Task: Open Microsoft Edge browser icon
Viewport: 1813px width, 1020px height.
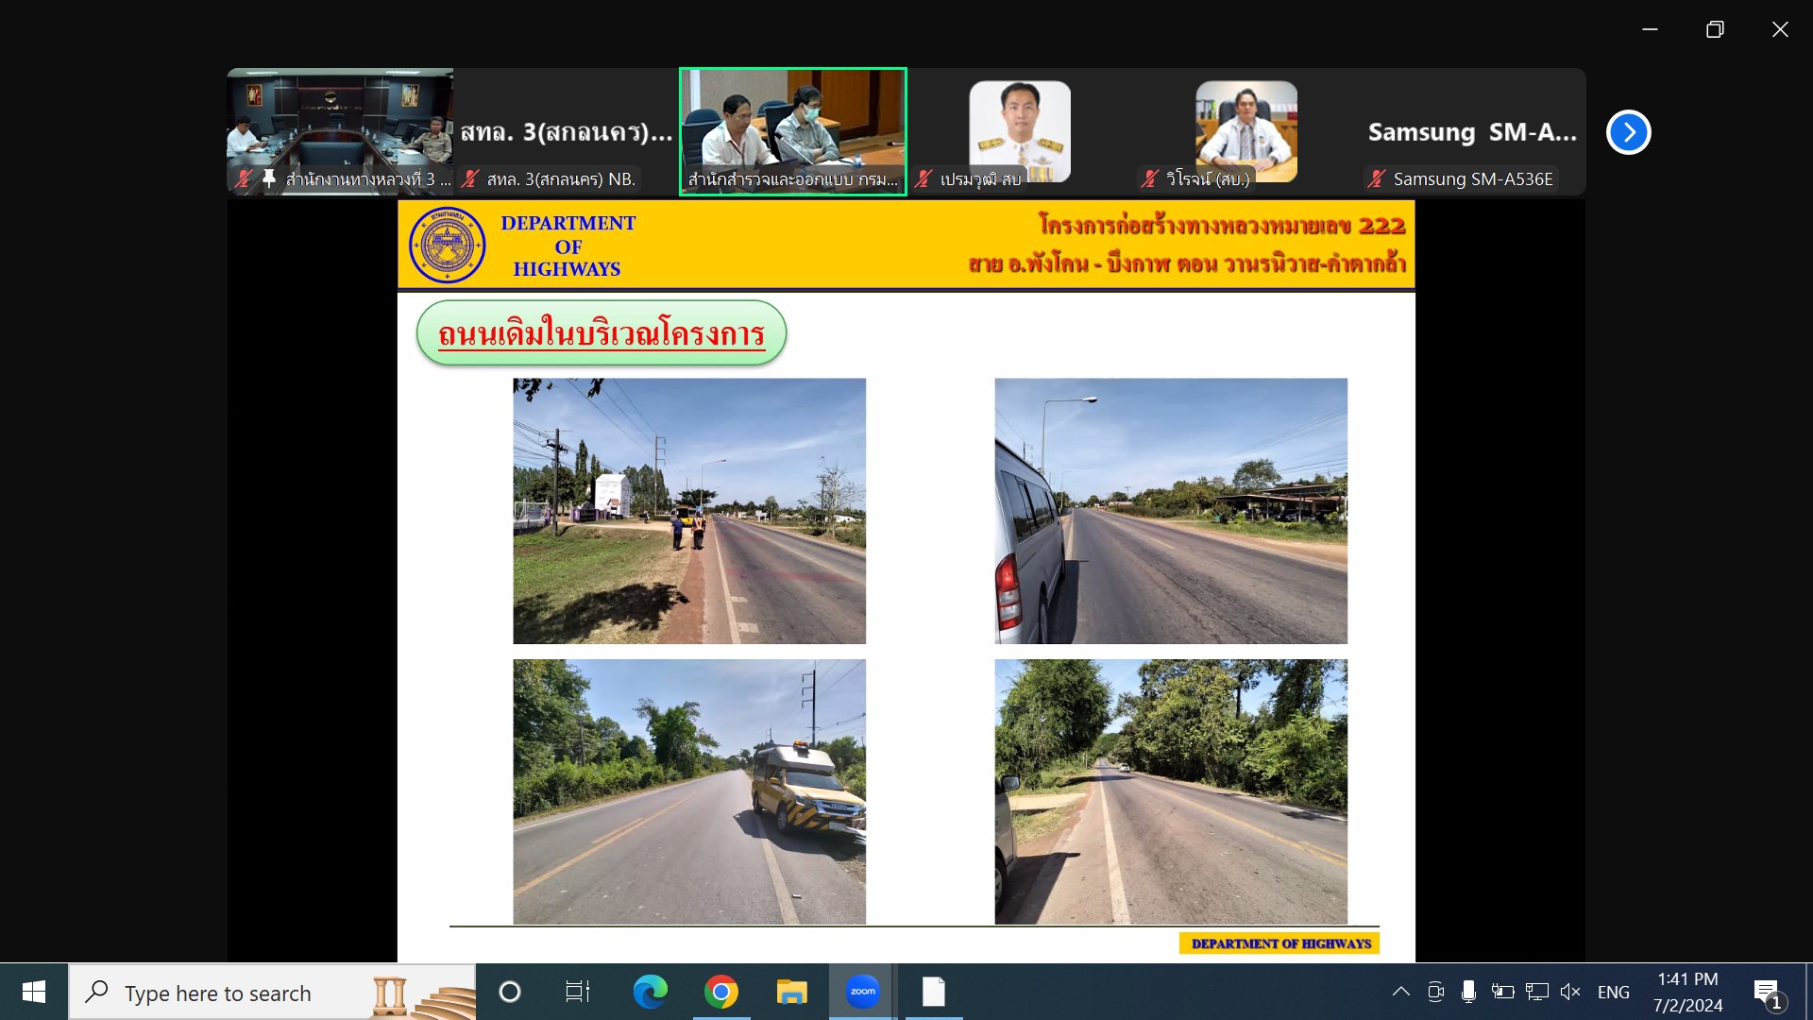Action: tap(650, 992)
